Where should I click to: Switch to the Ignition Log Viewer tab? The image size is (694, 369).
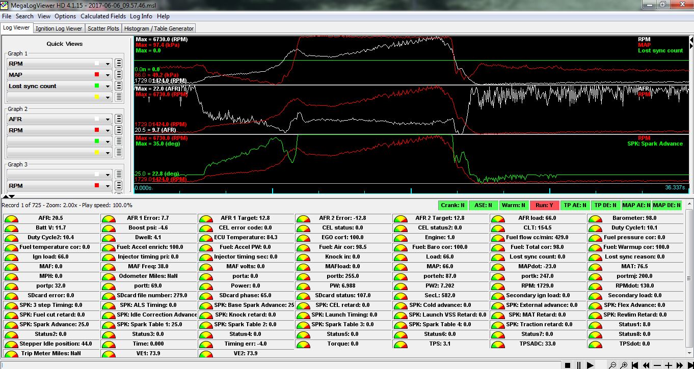pyautogui.click(x=59, y=29)
